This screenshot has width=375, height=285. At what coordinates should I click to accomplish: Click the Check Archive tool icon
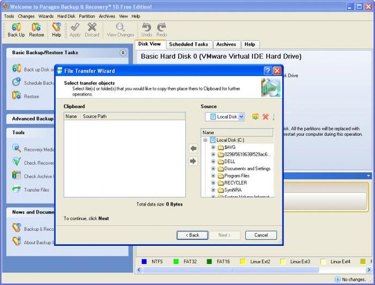pyautogui.click(x=17, y=175)
